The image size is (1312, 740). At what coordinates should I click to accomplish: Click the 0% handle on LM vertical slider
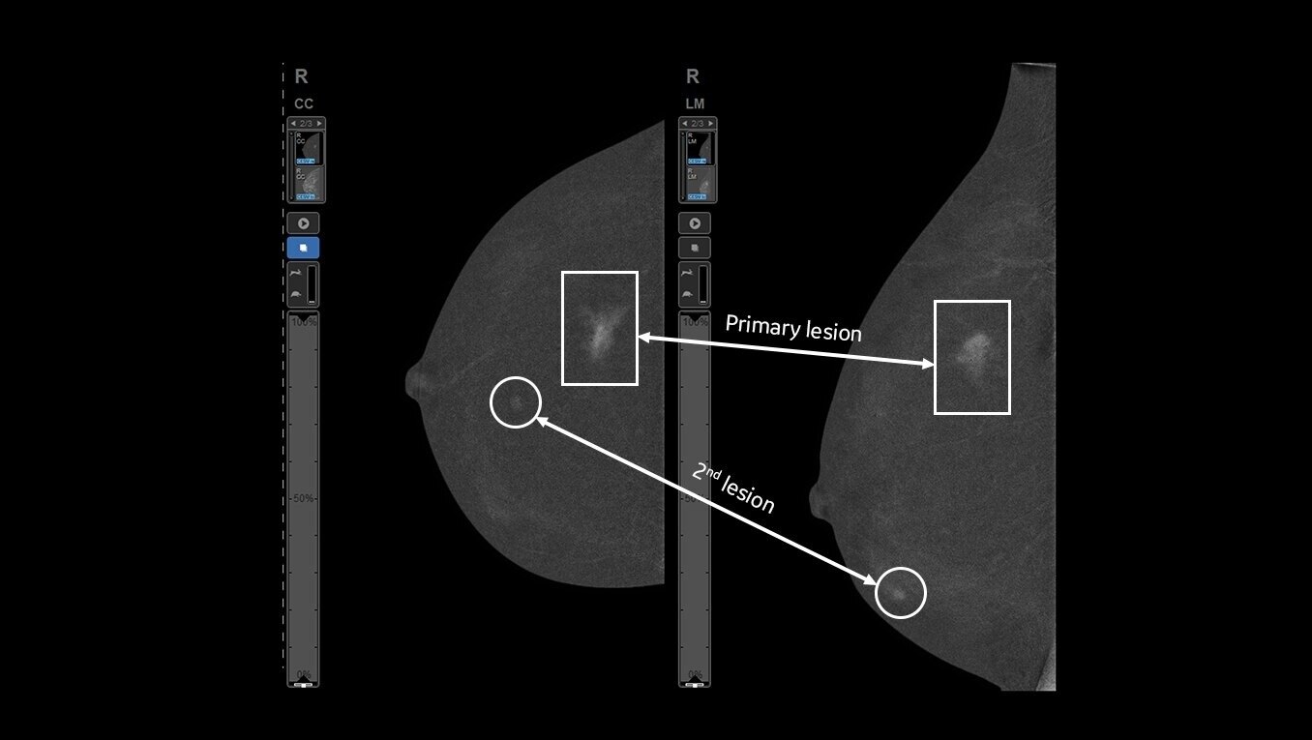695,684
